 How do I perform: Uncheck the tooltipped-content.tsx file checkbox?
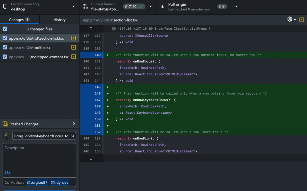4,57
